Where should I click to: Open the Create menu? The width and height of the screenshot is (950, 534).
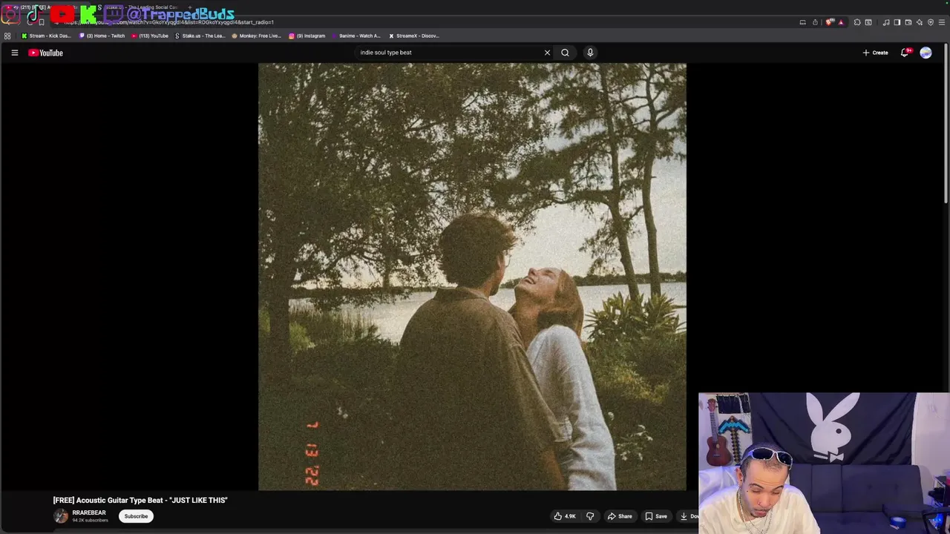click(x=875, y=53)
